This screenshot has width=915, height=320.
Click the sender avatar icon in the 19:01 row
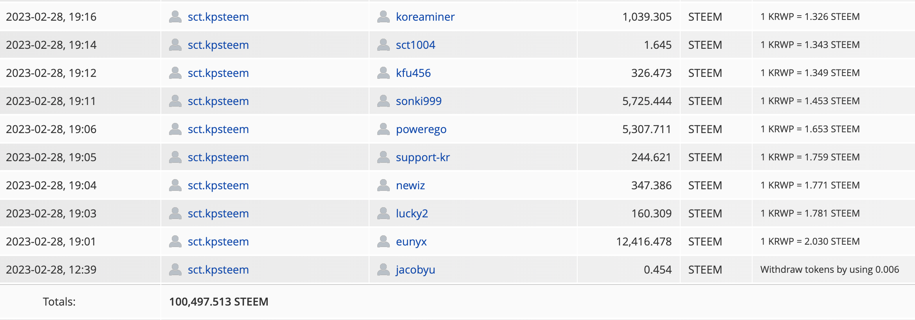point(175,242)
